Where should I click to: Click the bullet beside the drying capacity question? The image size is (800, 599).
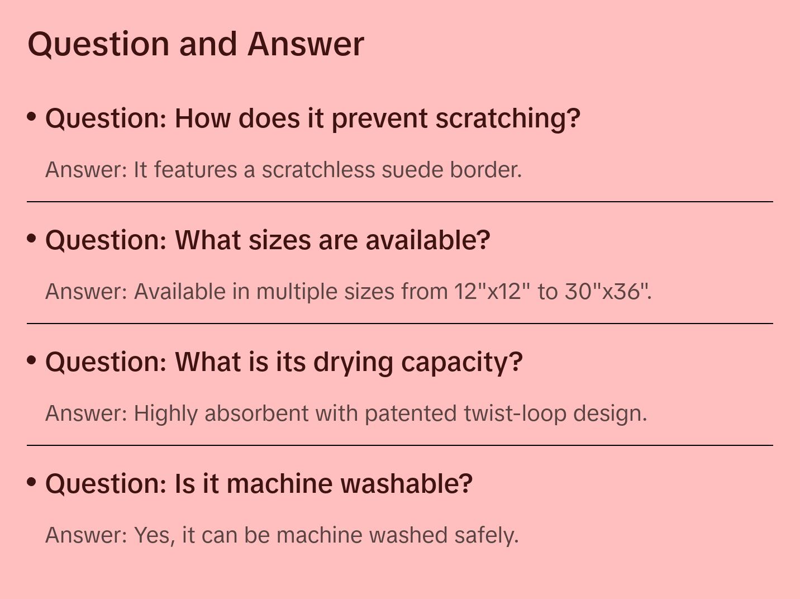(x=32, y=360)
